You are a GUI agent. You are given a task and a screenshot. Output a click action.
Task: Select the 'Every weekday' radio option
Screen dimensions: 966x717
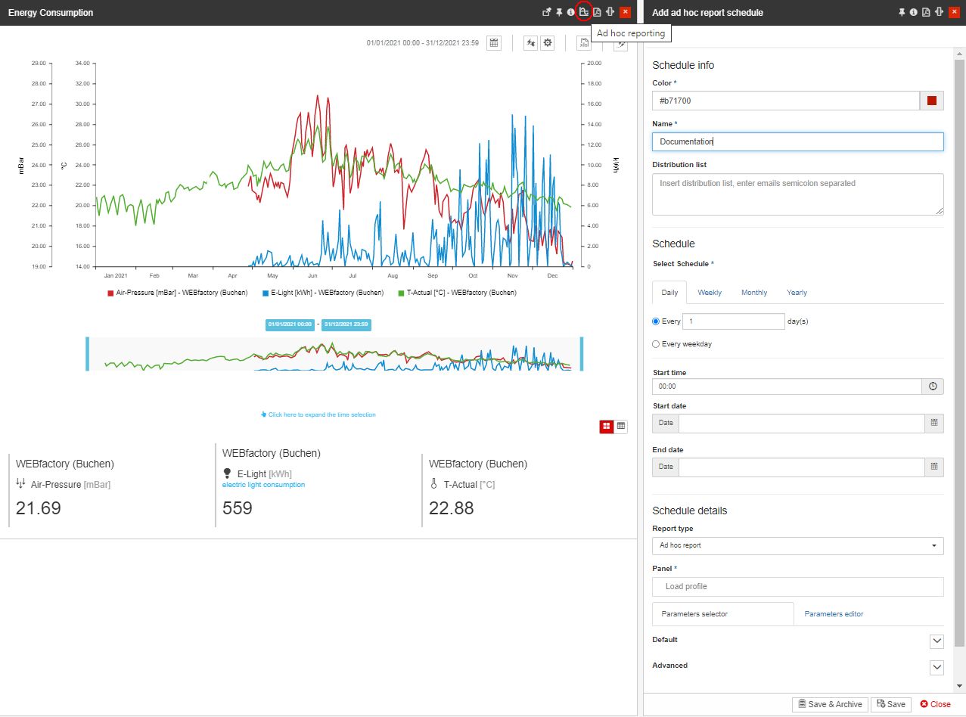[x=657, y=344]
